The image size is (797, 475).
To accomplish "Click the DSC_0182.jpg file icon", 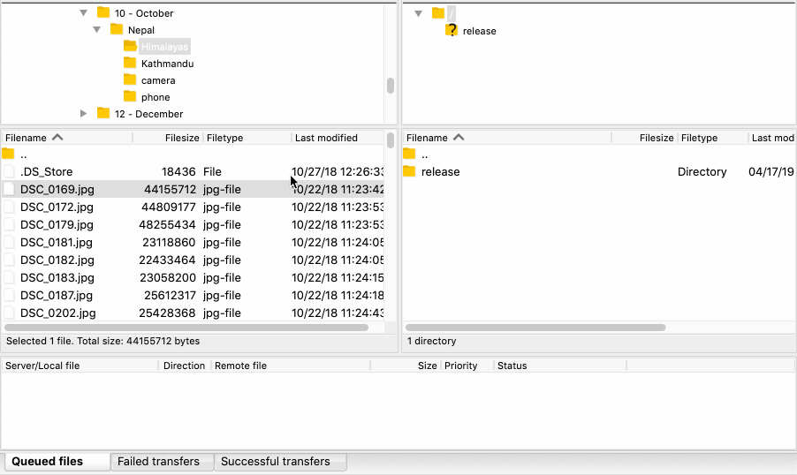I will 9,260.
